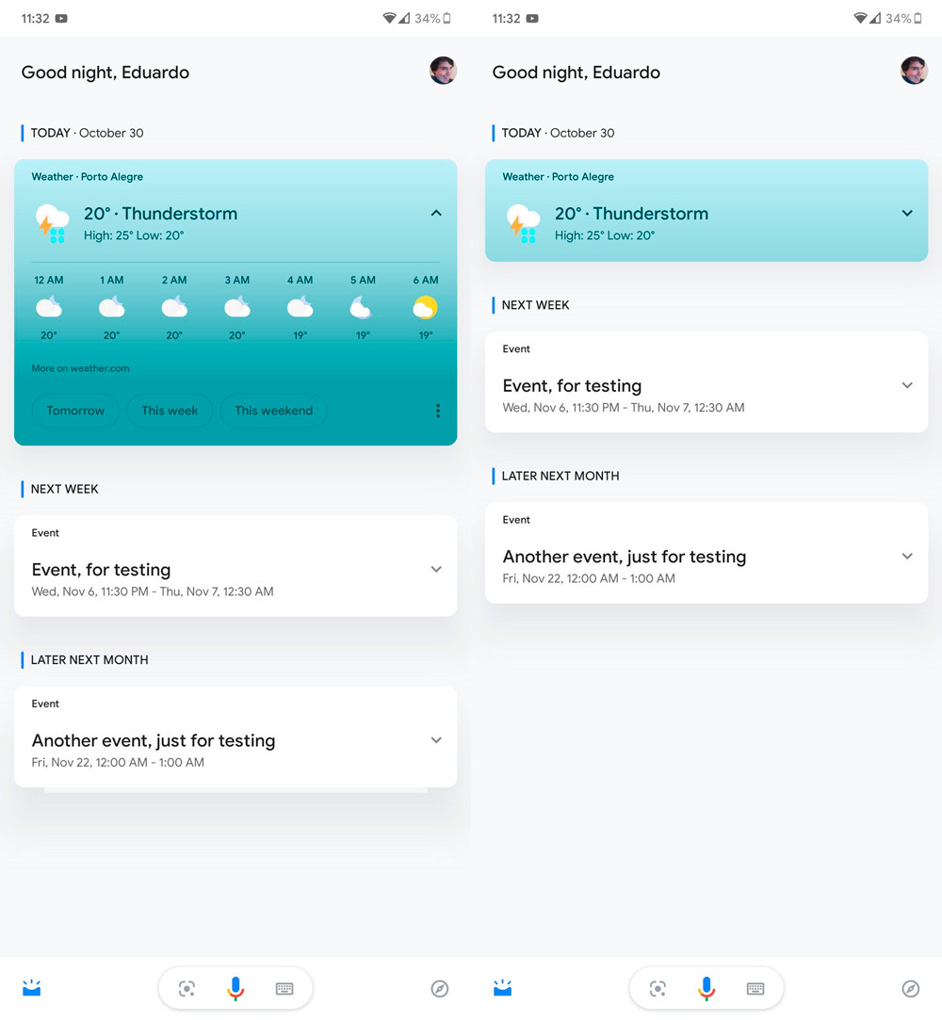Expand "Event, for testing" on left screen
This screenshot has height=1020, width=942.
click(436, 569)
